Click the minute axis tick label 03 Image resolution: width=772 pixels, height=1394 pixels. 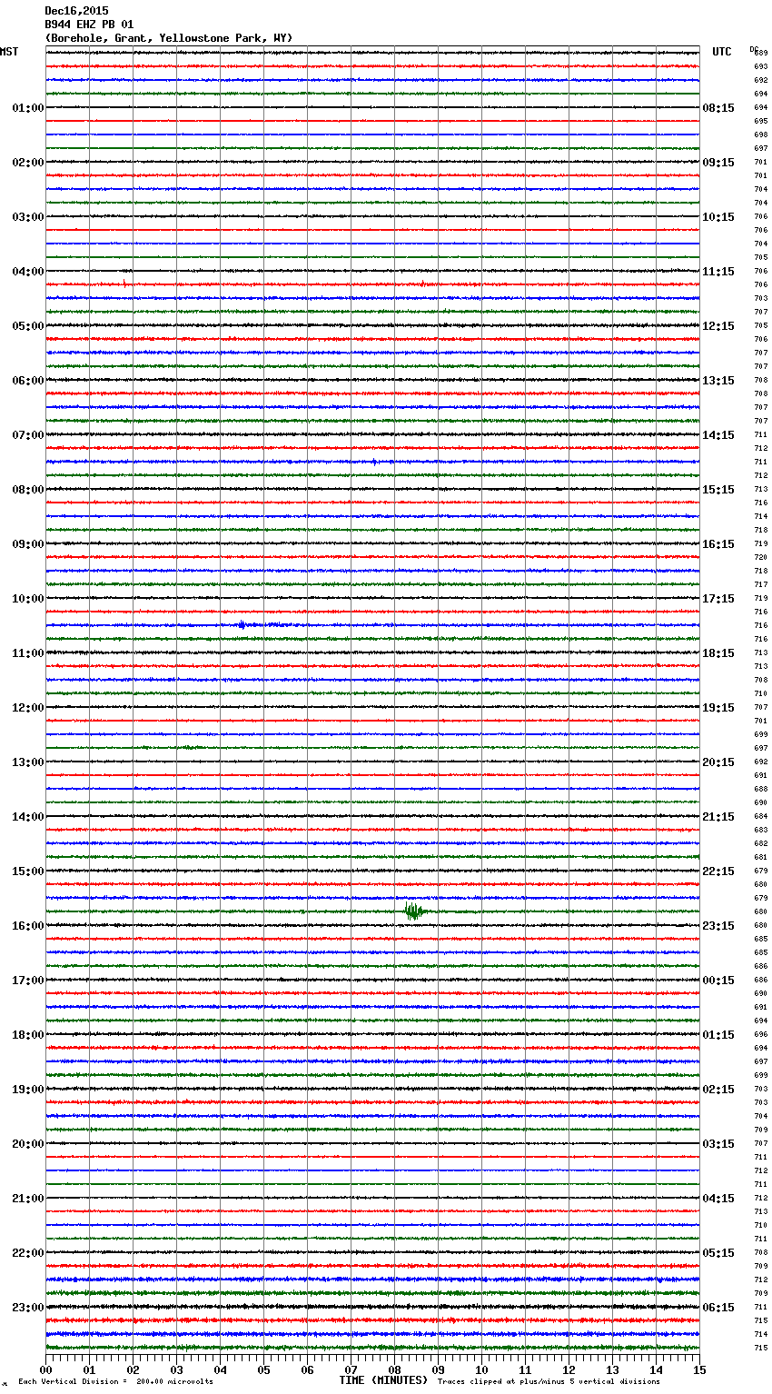(x=176, y=1369)
